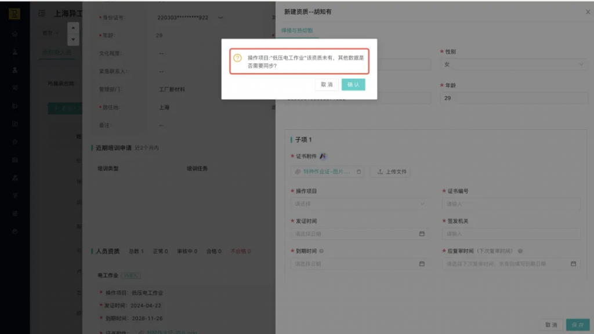The image size is (594, 334).
Task: Click 取消 in the sync confirmation dialog
Action: pyautogui.click(x=327, y=85)
